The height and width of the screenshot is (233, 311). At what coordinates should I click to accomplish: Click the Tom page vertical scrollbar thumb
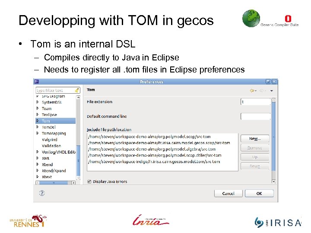[x=274, y=136]
